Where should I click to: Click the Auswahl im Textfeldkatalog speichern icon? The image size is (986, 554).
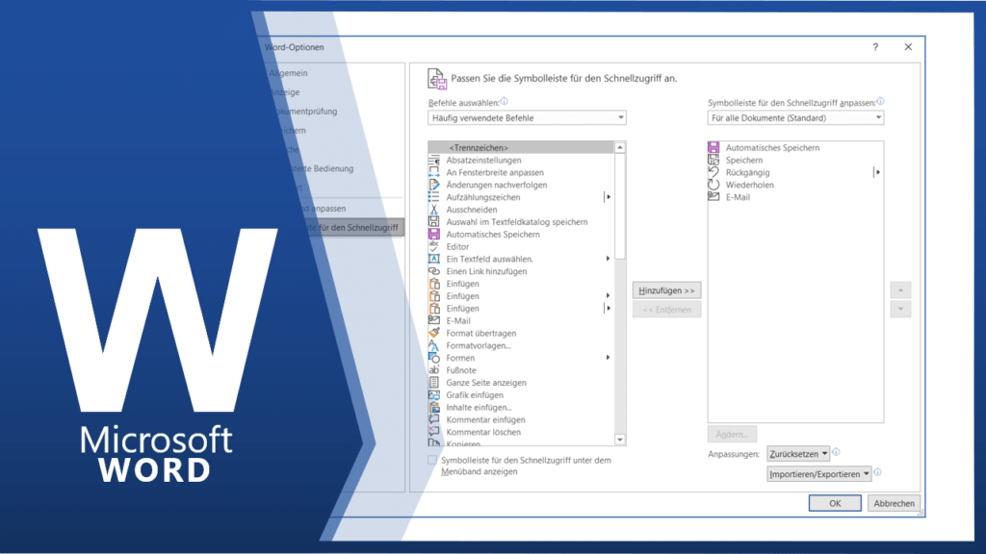pos(434,222)
